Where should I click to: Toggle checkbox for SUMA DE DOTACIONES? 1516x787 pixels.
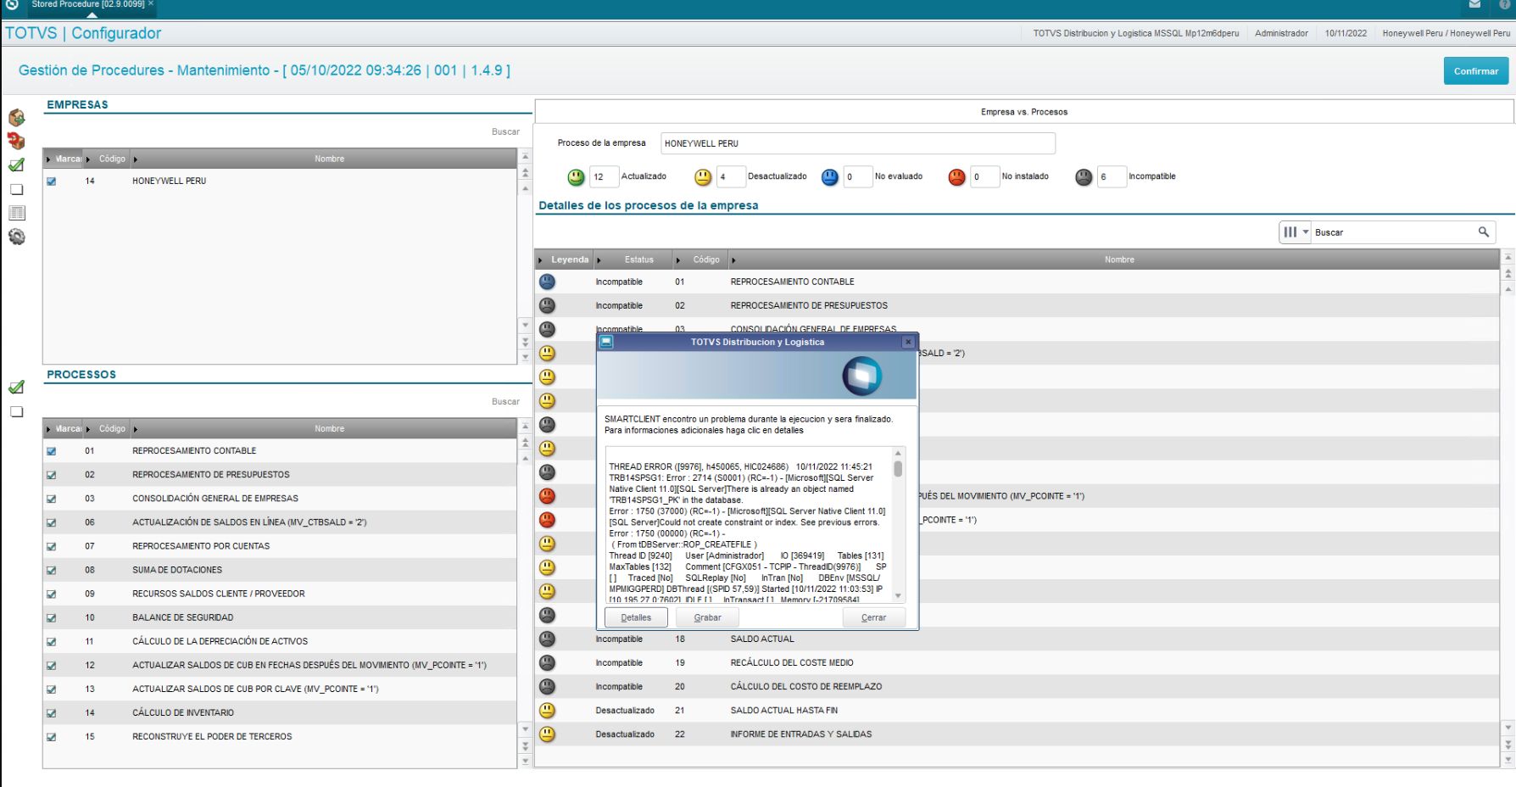pyautogui.click(x=52, y=570)
